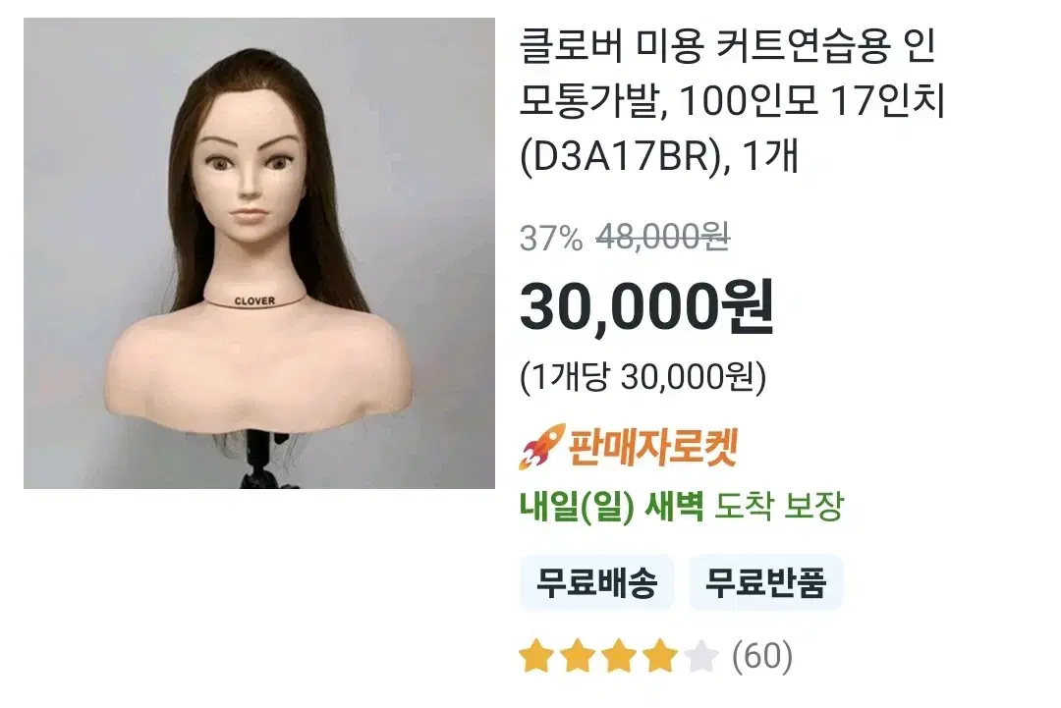Click the grey fifth rating star
Screen dimensions: 1061x708
tap(701, 656)
